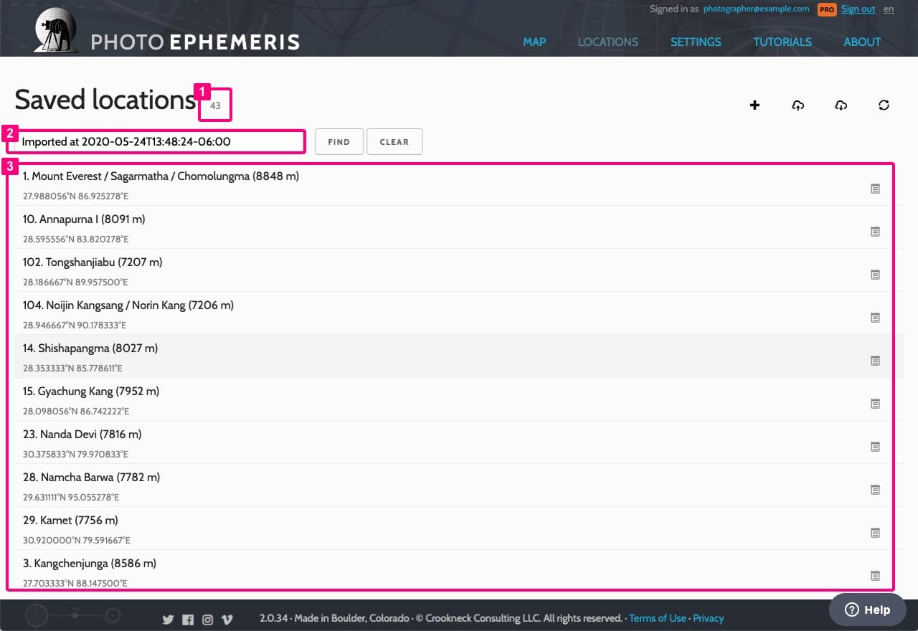918x631 pixels.
Task: Click the Saved locations heading
Action: click(x=105, y=100)
